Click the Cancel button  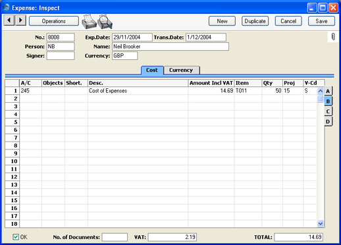pyautogui.click(x=288, y=21)
